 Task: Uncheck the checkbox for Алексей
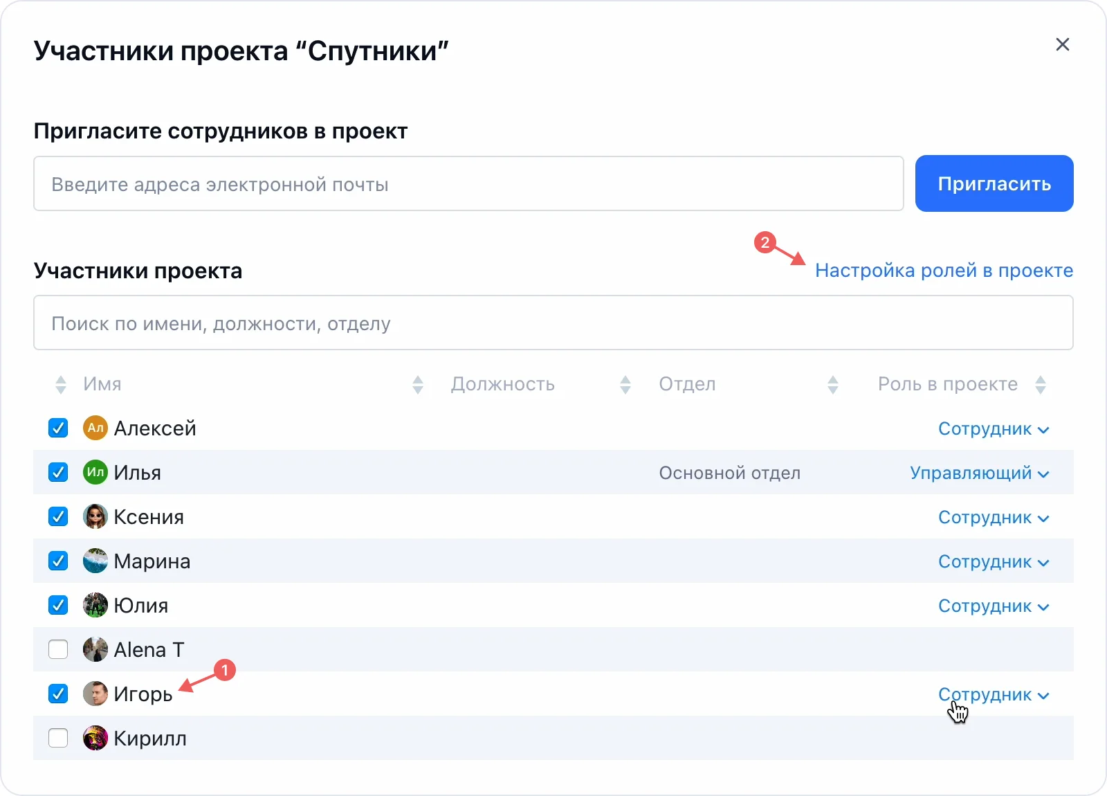click(x=58, y=428)
